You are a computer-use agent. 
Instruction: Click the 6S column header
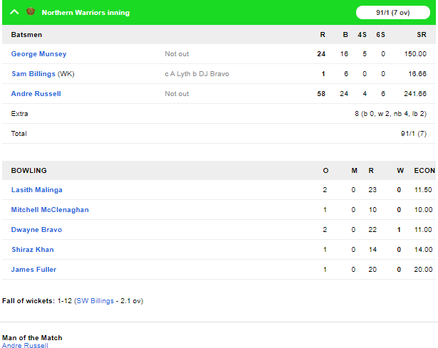click(x=380, y=35)
